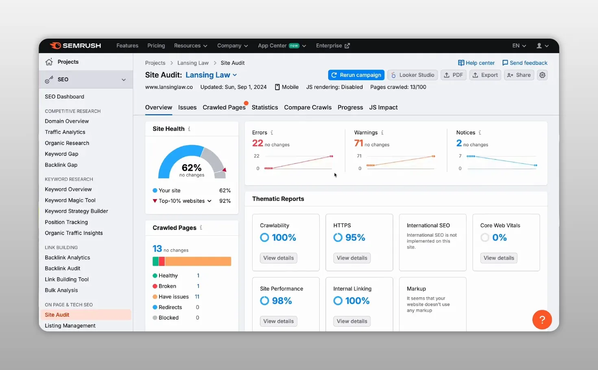Viewport: 598px width, 370px height.
Task: Click the Semrush logo
Action: 75,46
